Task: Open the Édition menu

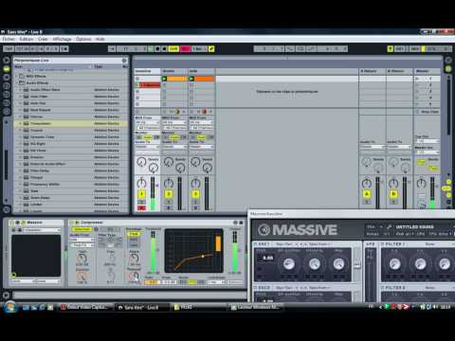Action: coord(27,39)
